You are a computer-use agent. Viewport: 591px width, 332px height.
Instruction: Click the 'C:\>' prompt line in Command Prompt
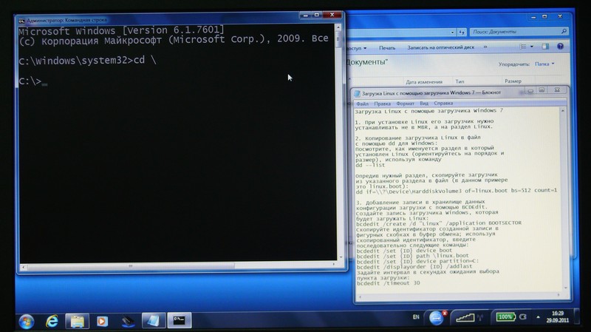33,81
